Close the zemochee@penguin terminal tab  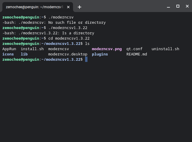coord(68,7)
